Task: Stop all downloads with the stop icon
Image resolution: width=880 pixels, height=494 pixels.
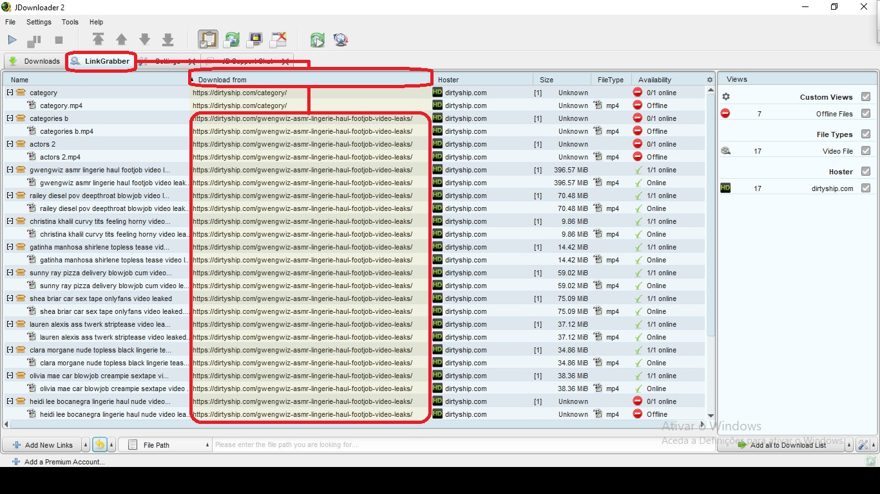Action: click(x=59, y=40)
